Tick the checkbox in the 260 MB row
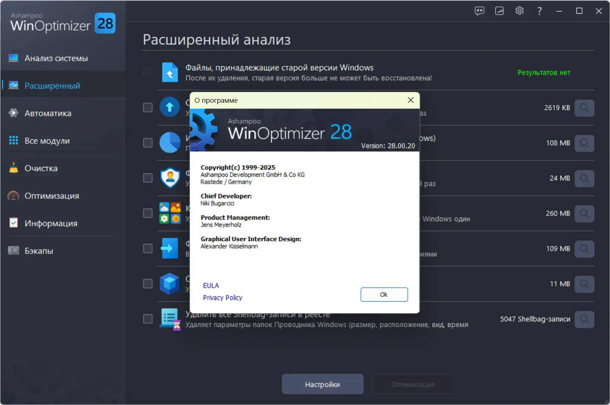The height and width of the screenshot is (405, 610). (148, 213)
